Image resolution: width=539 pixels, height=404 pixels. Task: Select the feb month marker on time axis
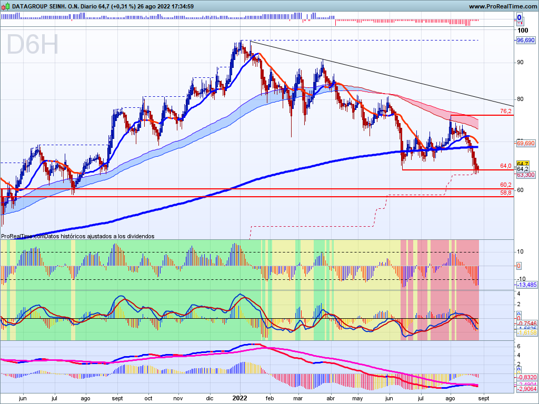click(270, 399)
